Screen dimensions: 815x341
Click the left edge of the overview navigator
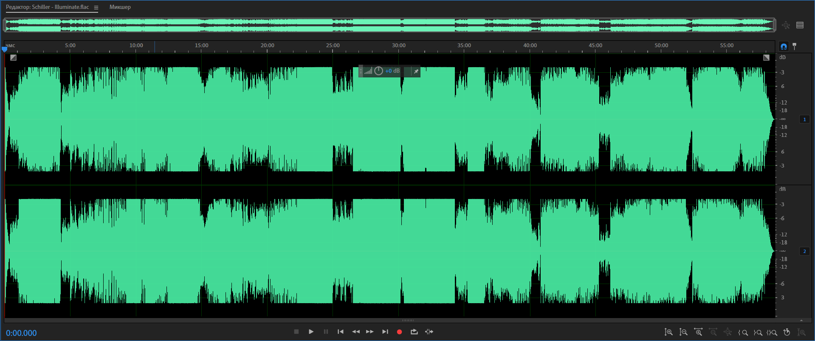click(5, 25)
